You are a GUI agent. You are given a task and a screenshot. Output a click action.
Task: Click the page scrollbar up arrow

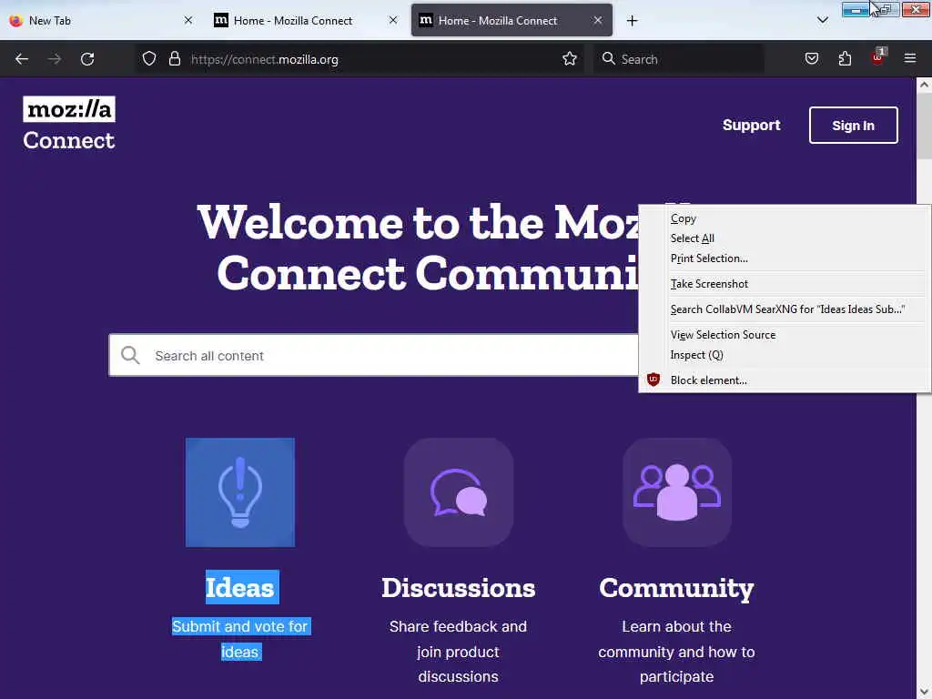click(924, 85)
